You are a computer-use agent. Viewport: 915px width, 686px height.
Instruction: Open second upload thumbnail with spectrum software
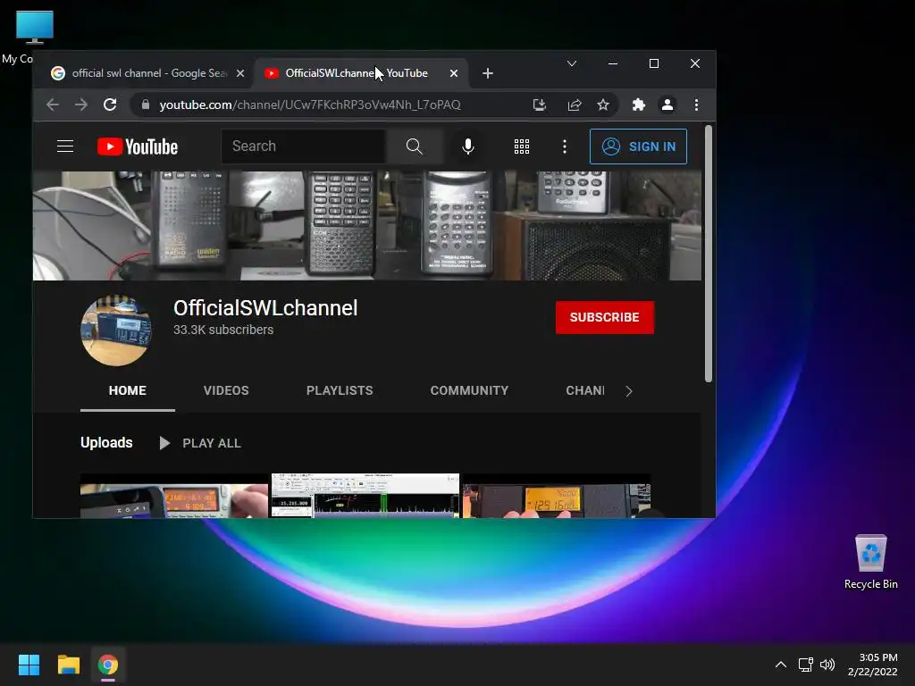tap(365, 496)
